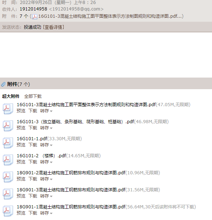Image resolution: width=212 pixels, height=220 pixels.
Task: Click PDF icon for 16G101-2（楼梯）.pdf attachment
Action: click(x=8, y=160)
